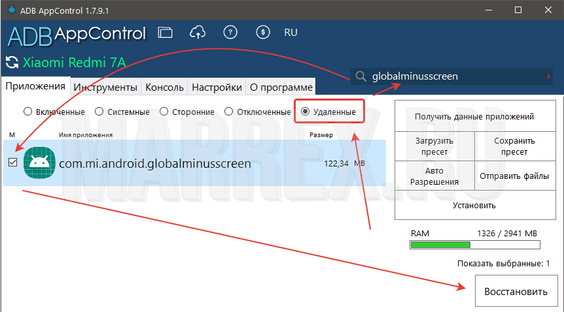
Task: Click Загрузить пресет button
Action: click(434, 146)
